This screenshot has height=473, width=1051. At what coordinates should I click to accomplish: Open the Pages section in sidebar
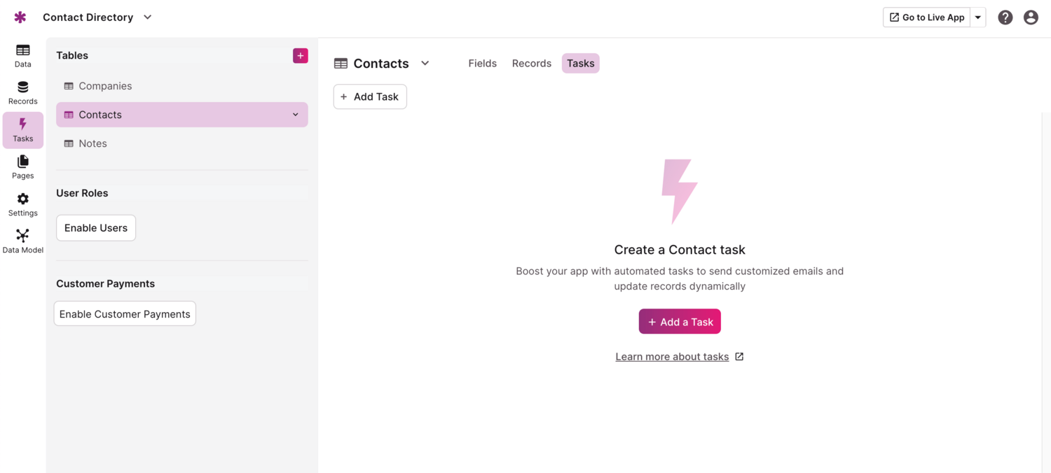click(x=23, y=167)
